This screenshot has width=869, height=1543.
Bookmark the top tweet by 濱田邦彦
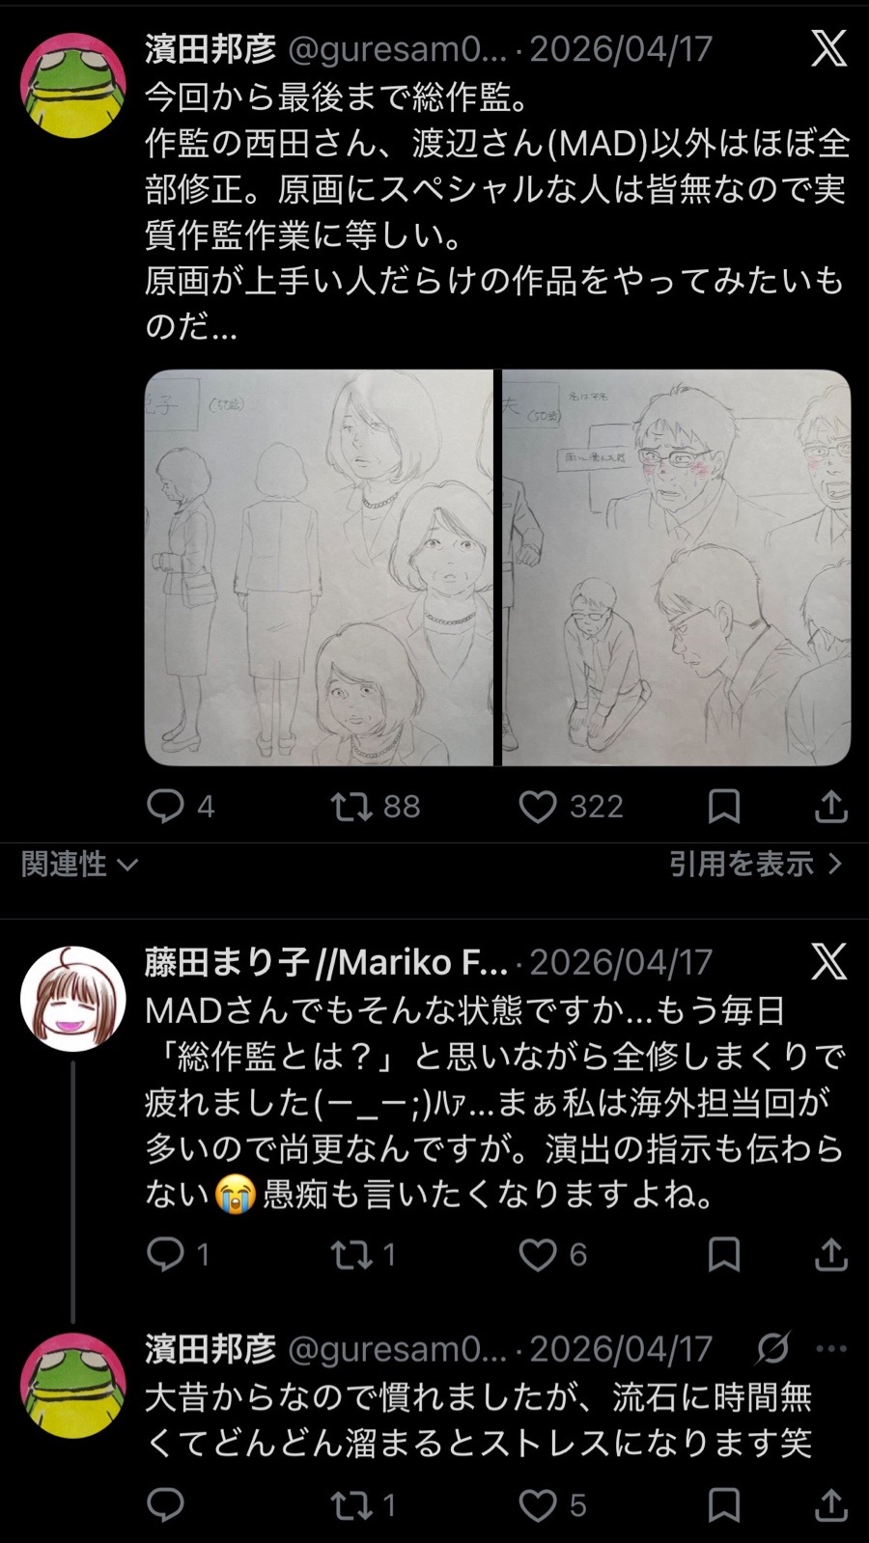(x=724, y=806)
